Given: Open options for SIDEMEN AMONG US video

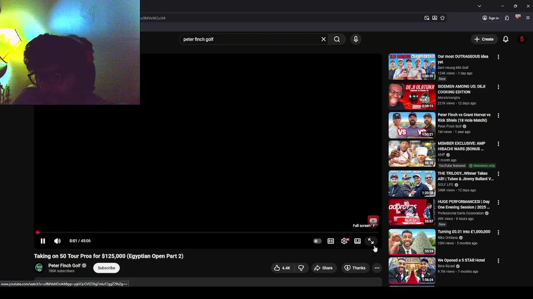Looking at the screenshot, I should pyautogui.click(x=498, y=87).
